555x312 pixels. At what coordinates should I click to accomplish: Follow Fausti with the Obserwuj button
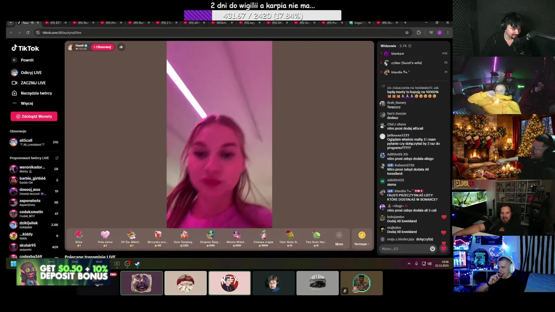tap(102, 47)
